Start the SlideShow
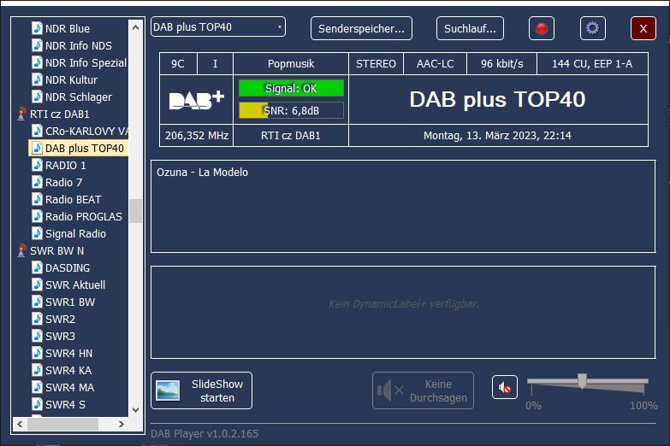This screenshot has width=670, height=446. [199, 390]
